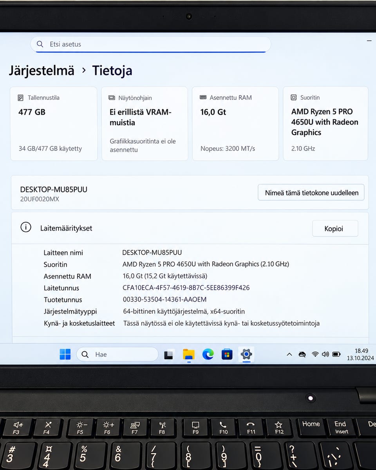Image resolution: width=376 pixels, height=470 pixels.
Task: Go back to Järjestelmä breadcrumb
Action: click(x=42, y=70)
